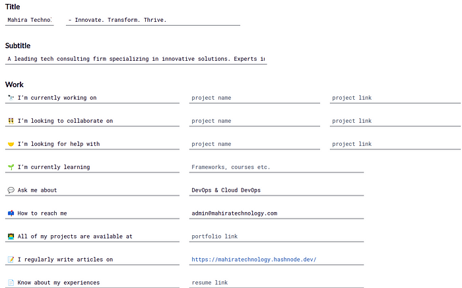Click the 'Mahira Techno' title input field

pos(29,20)
